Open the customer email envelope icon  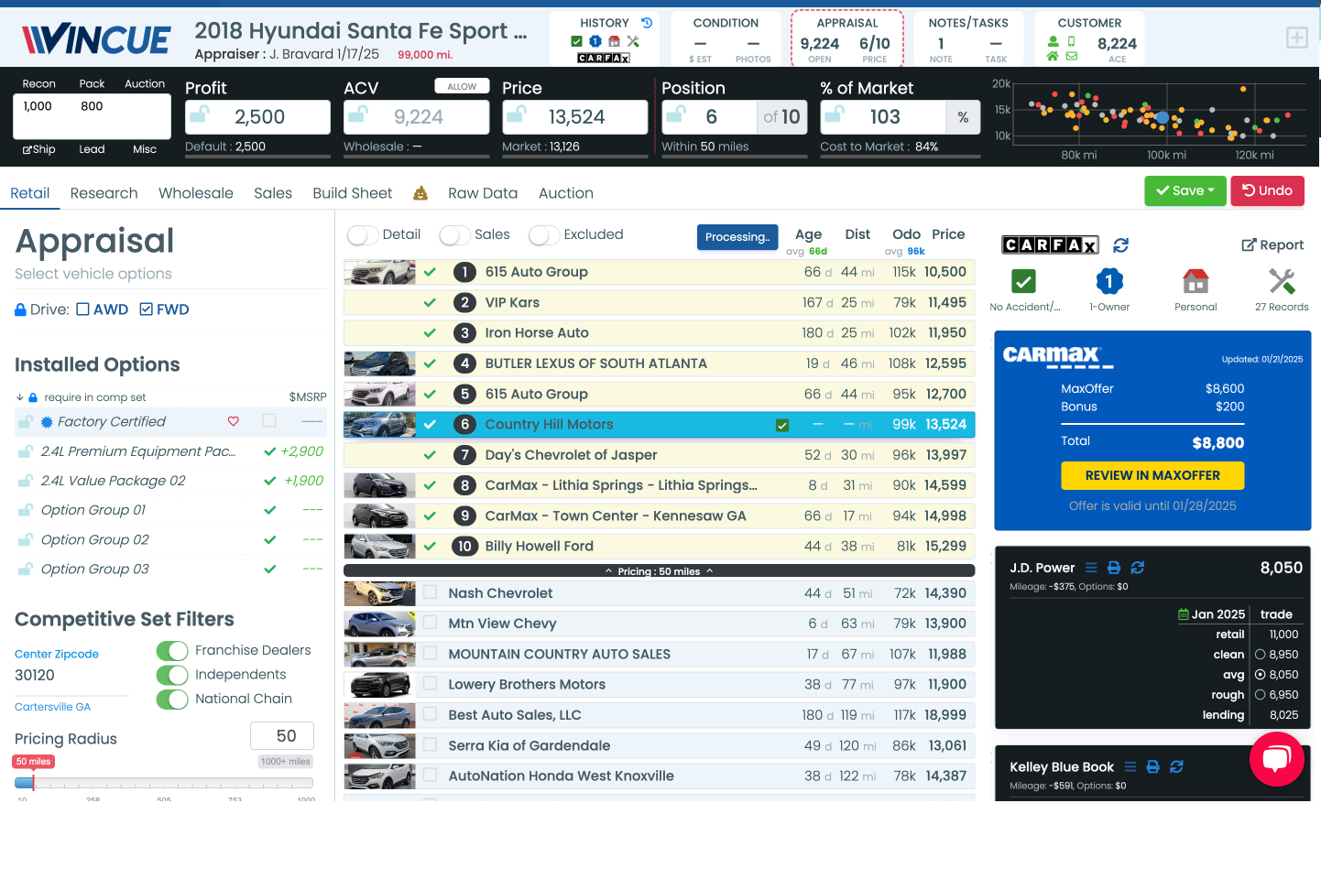click(x=1072, y=56)
